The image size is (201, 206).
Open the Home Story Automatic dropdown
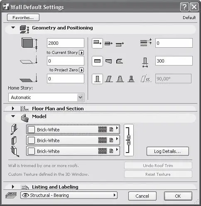pos(46,97)
